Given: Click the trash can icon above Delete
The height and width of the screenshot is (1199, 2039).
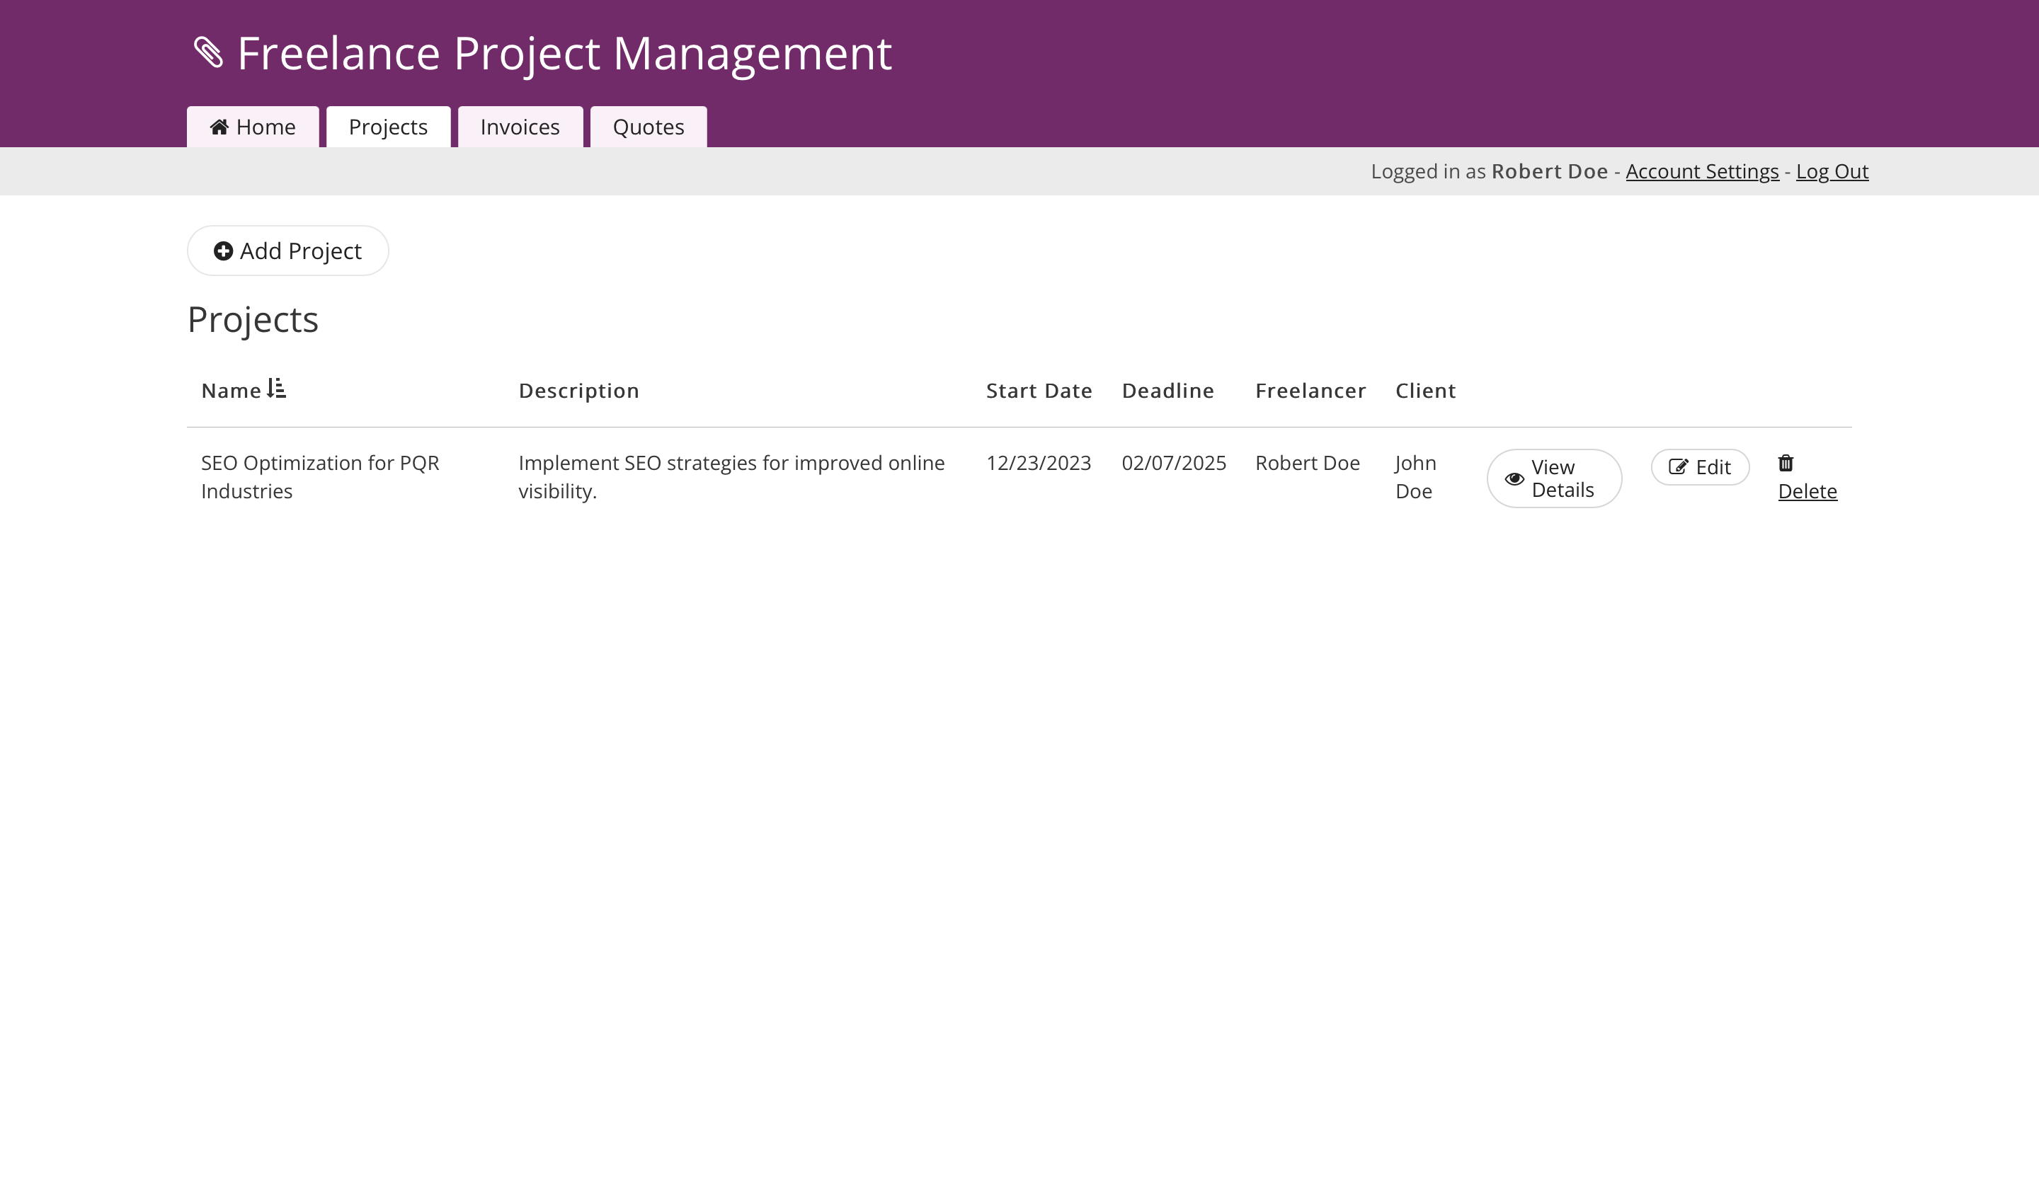Looking at the screenshot, I should [x=1786, y=463].
